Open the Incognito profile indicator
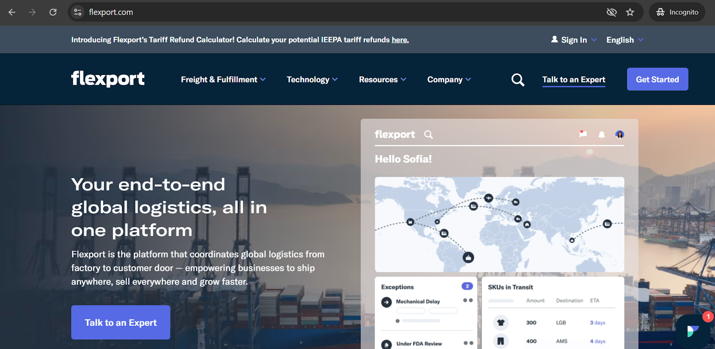The image size is (715, 349). click(x=677, y=12)
